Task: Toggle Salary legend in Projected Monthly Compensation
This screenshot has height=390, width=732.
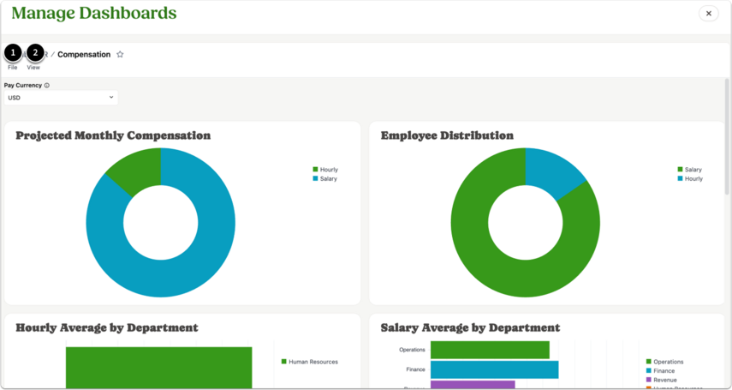Action: point(325,178)
